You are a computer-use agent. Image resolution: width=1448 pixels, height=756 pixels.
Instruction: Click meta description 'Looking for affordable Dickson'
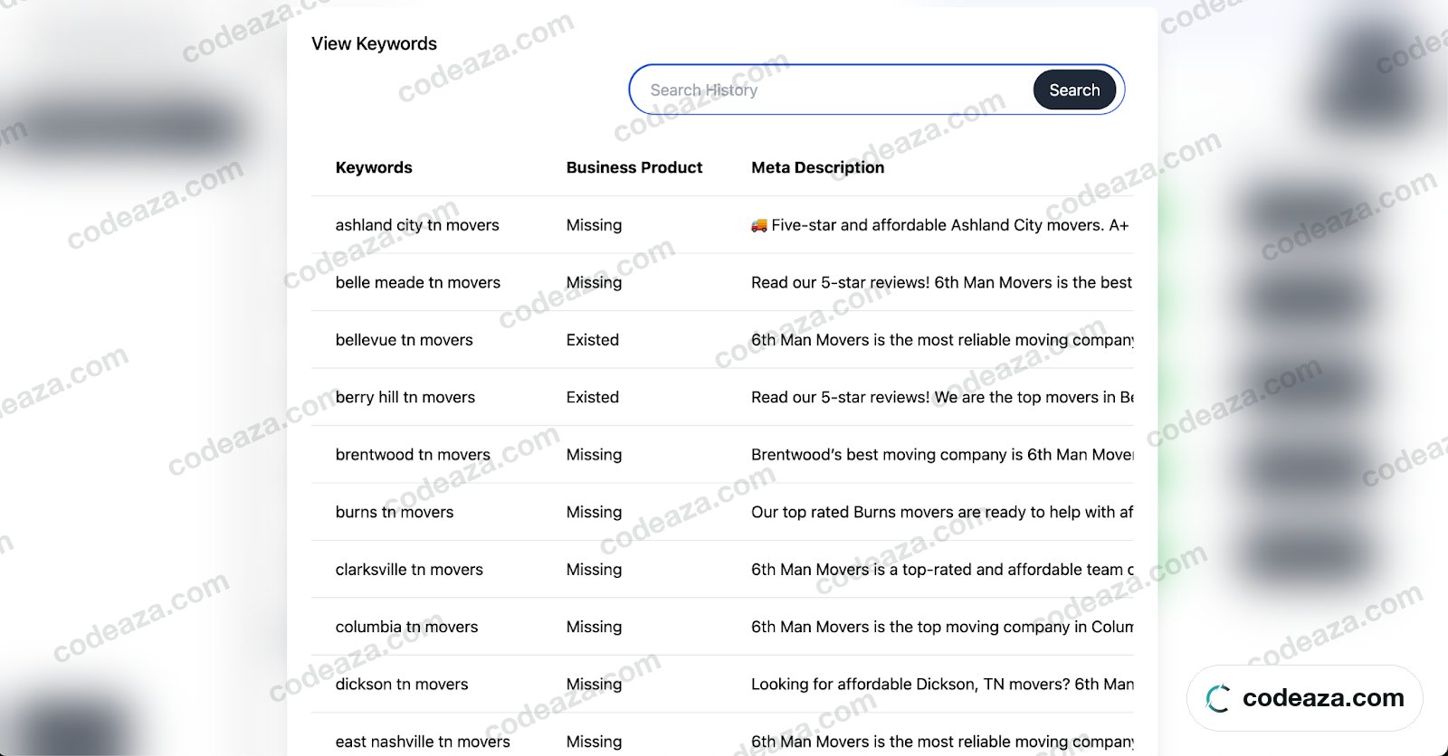tap(942, 685)
